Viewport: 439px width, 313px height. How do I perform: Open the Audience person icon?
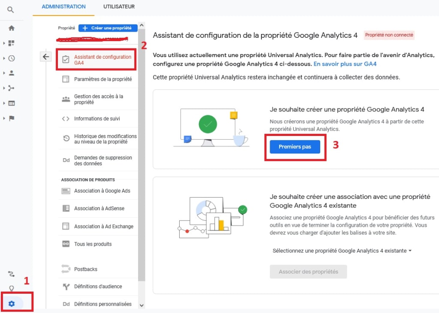12,73
